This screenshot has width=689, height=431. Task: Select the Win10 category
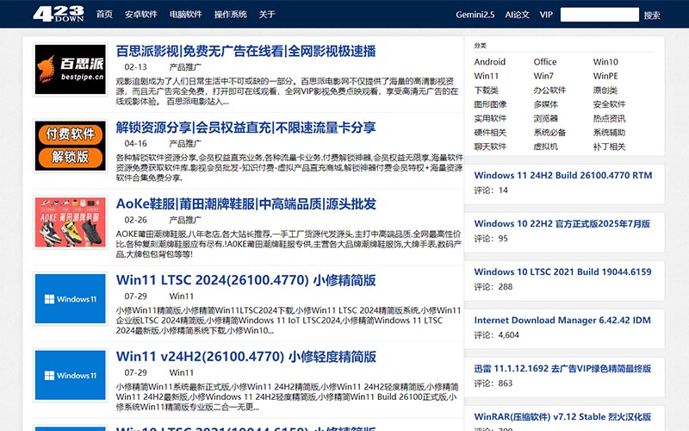(x=605, y=62)
